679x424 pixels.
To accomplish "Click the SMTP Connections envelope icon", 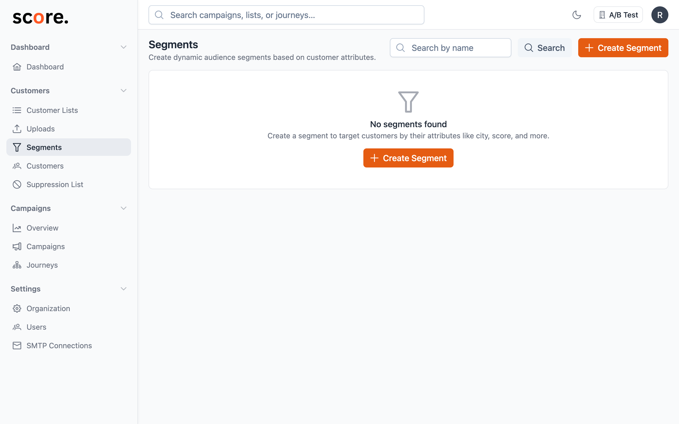I will [x=17, y=346].
